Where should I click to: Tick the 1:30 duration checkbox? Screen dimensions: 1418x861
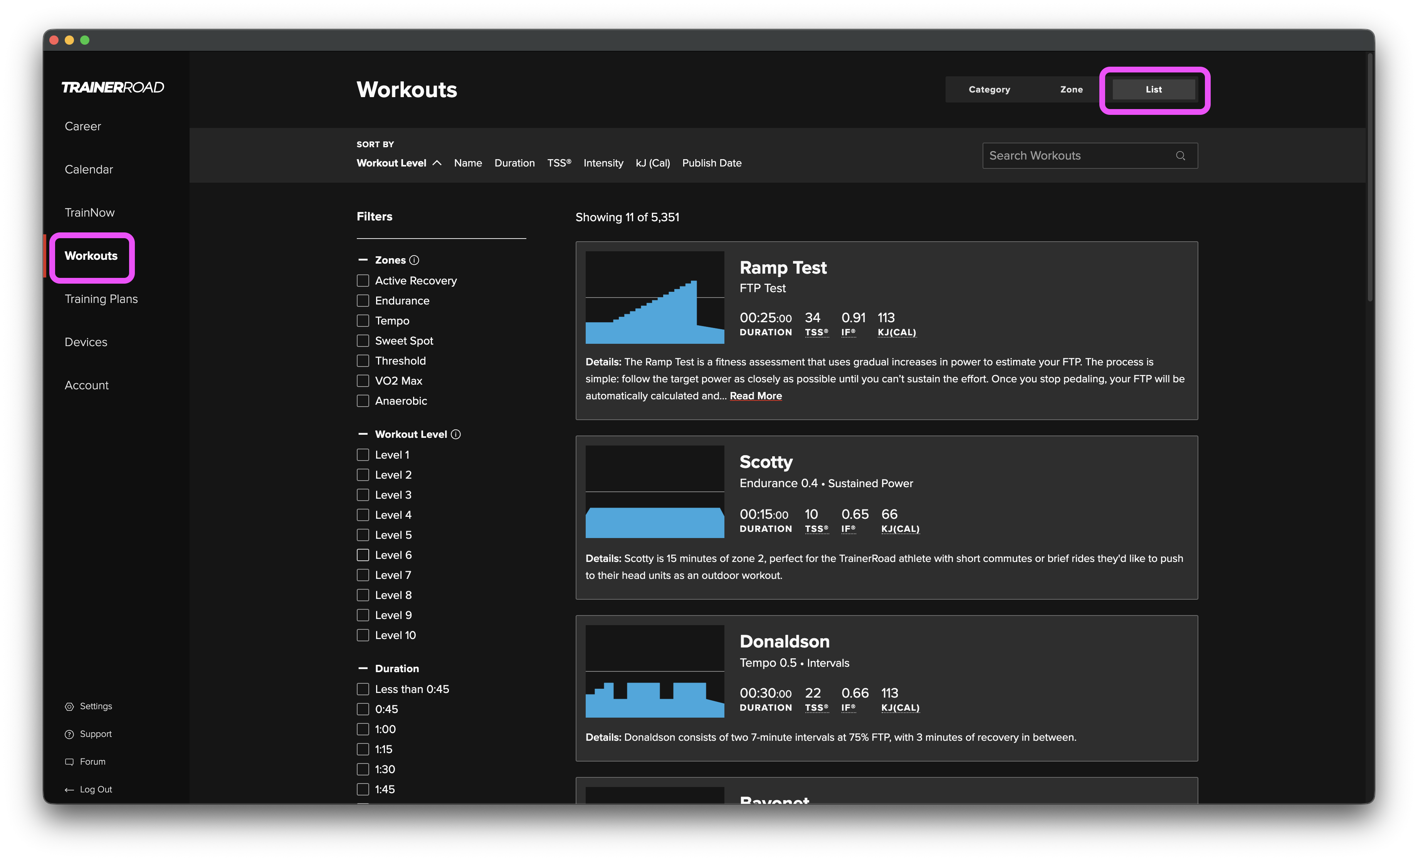pyautogui.click(x=363, y=770)
